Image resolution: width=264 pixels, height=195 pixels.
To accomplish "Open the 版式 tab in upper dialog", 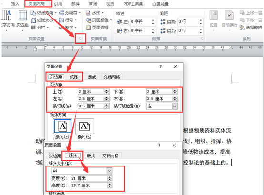I will [x=92, y=77].
